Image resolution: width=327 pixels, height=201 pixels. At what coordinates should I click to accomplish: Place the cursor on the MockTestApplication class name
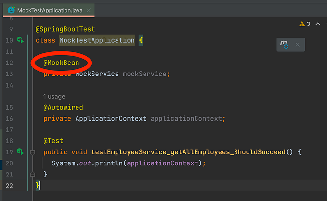[97, 40]
